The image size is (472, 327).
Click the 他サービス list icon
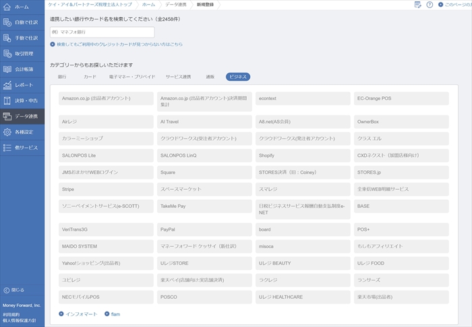click(x=7, y=147)
